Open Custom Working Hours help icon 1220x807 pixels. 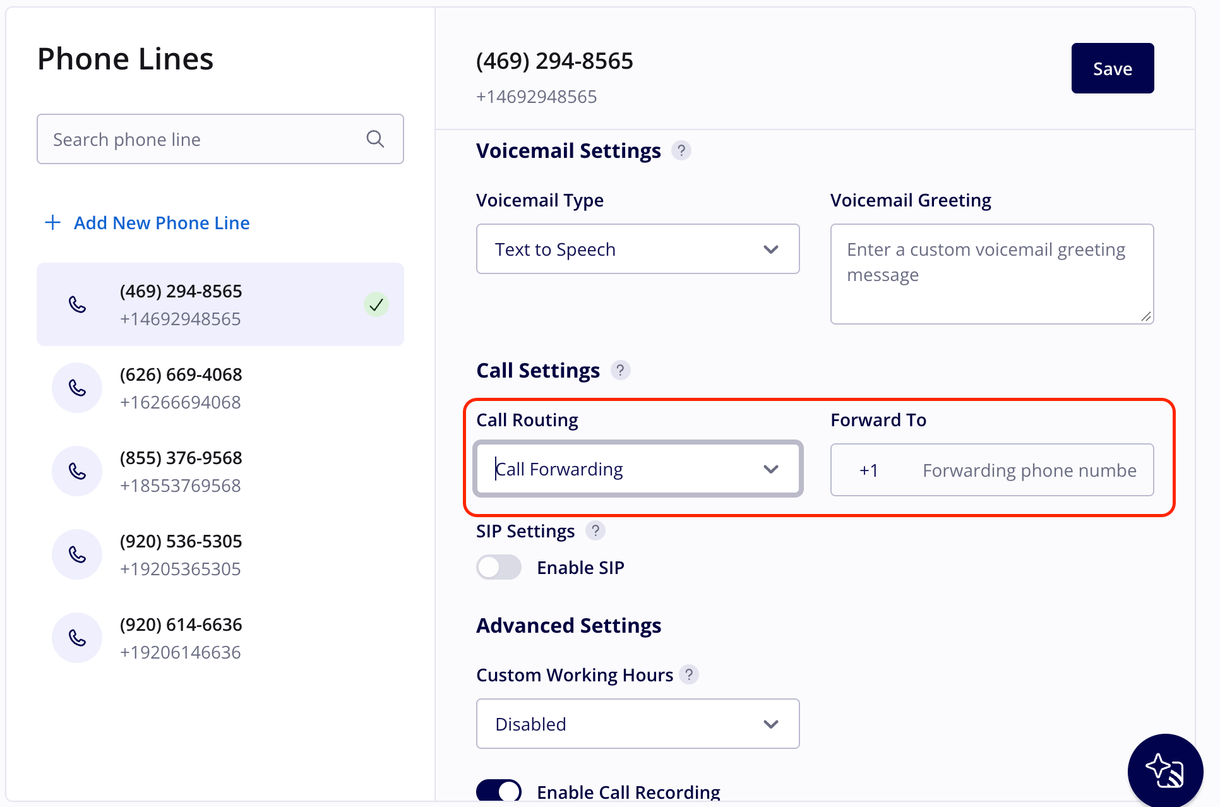[689, 674]
